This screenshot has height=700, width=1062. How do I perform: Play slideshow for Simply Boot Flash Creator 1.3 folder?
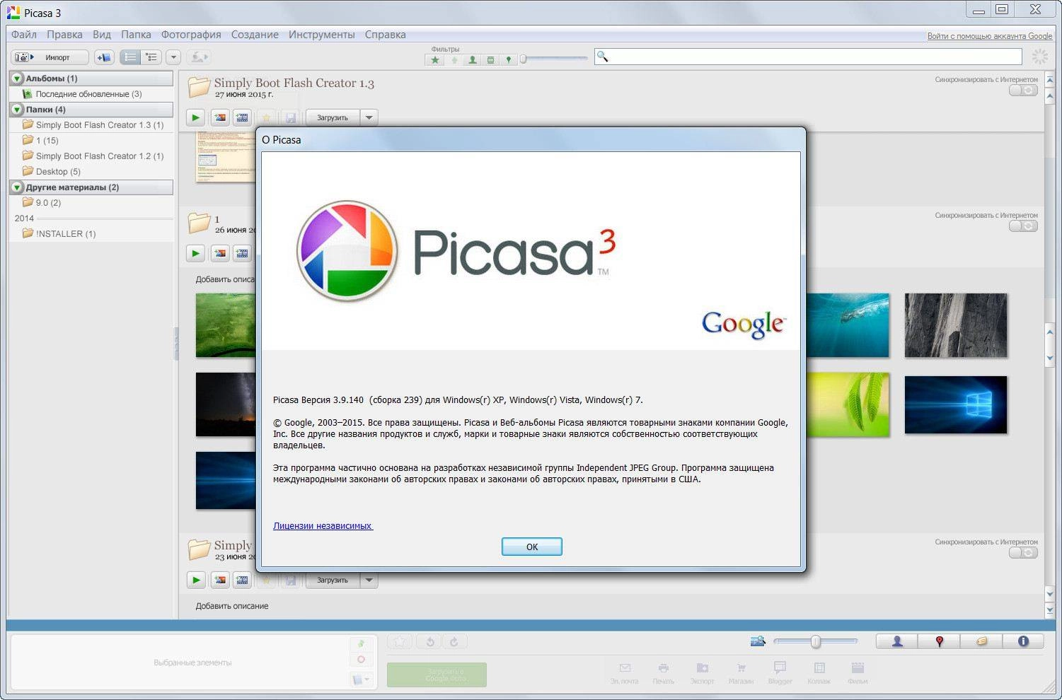coord(196,117)
